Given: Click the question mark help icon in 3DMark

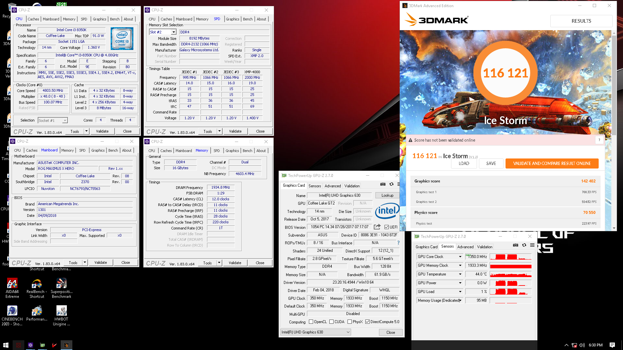Looking at the screenshot, I should click(x=599, y=140).
